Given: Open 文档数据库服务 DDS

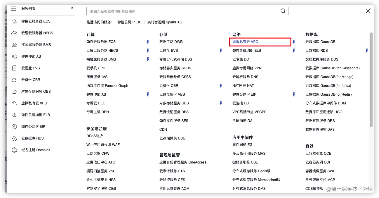Looking at the screenshot, I should coord(322,59).
